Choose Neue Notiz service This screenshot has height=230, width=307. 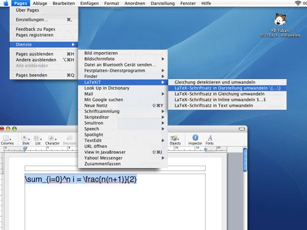(123, 105)
